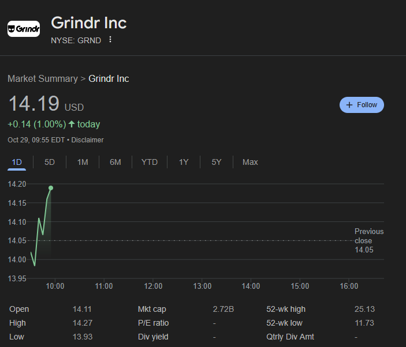Open the three-dot more options menu

[110, 40]
